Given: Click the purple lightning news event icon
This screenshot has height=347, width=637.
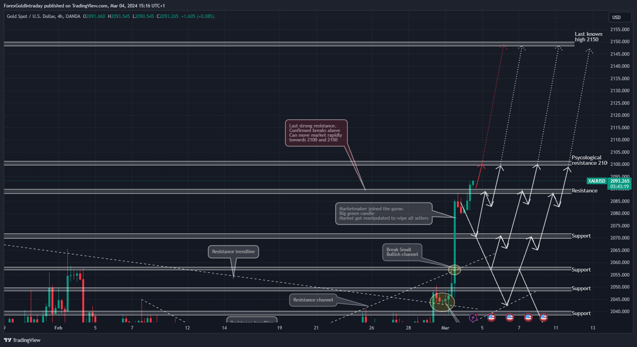Looking at the screenshot, I should [x=473, y=317].
